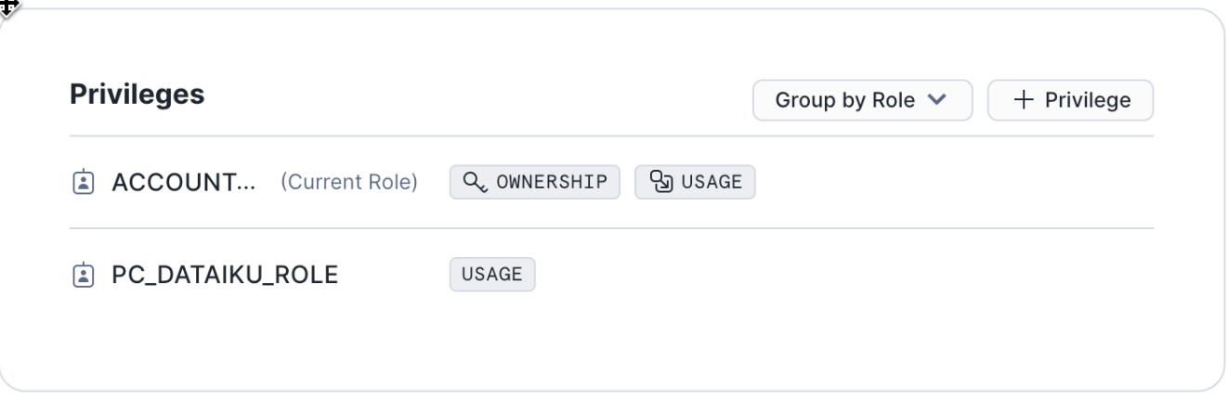Open the PC_DATAIKU_ROLE role name

point(225,275)
